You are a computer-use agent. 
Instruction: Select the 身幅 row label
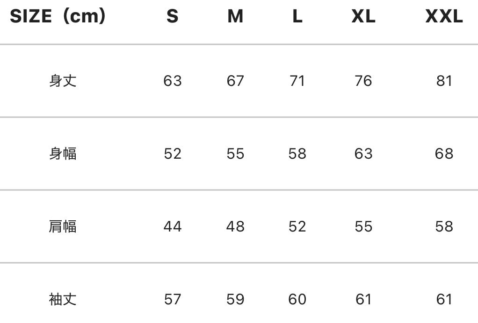click(63, 154)
